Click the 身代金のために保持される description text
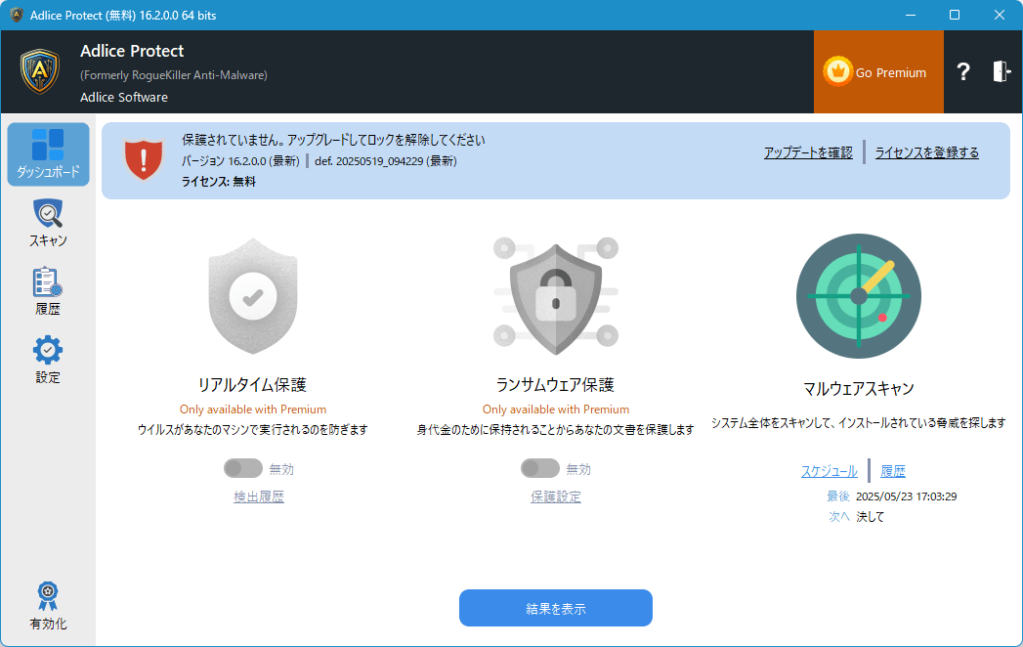Viewport: 1023px width, 647px height. point(555,430)
